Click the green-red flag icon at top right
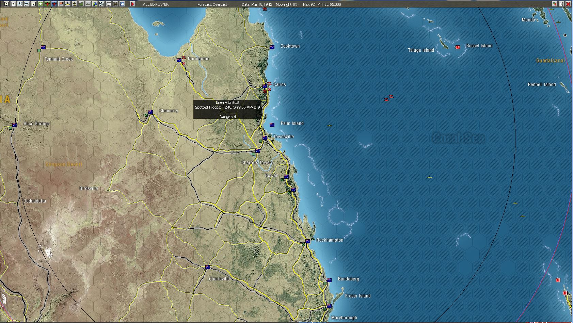The image size is (573, 323). (x=555, y=4)
